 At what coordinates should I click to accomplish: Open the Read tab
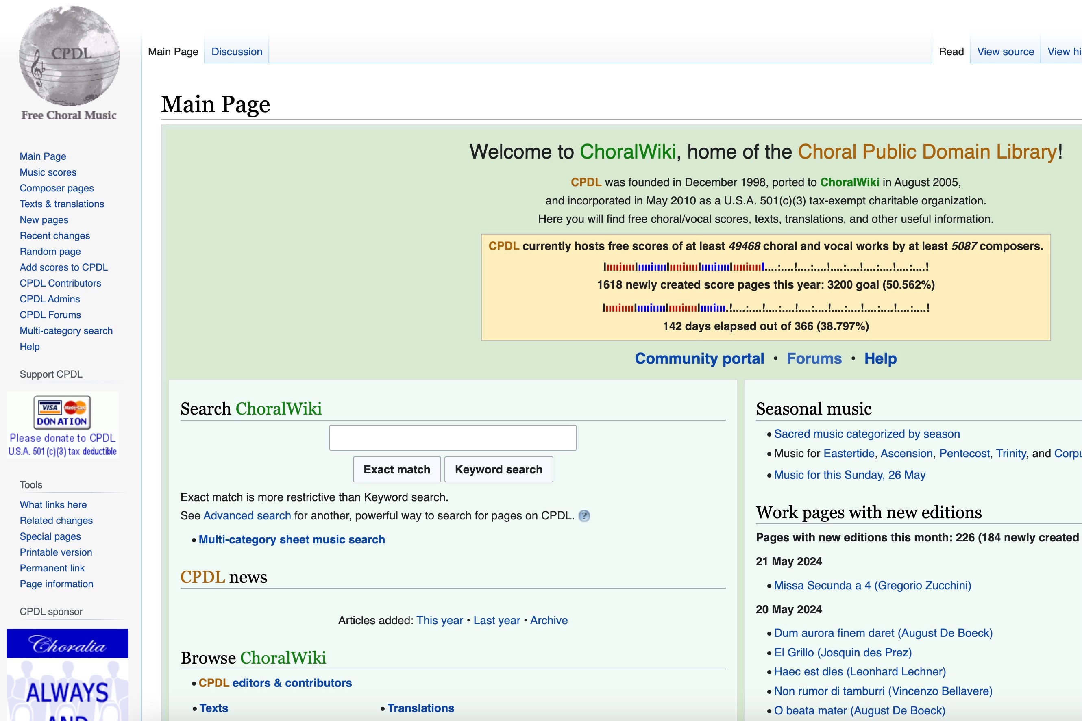(951, 52)
